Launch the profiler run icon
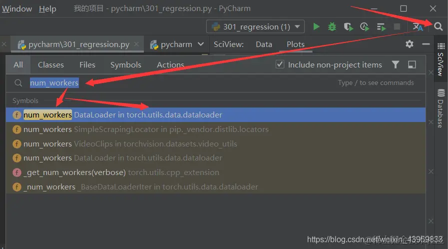This screenshot has height=249, width=448. click(x=365, y=27)
